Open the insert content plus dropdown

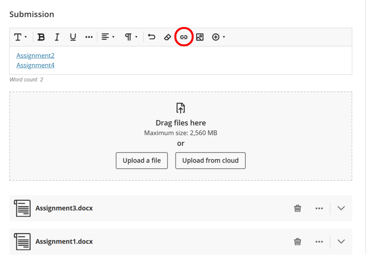click(x=219, y=37)
